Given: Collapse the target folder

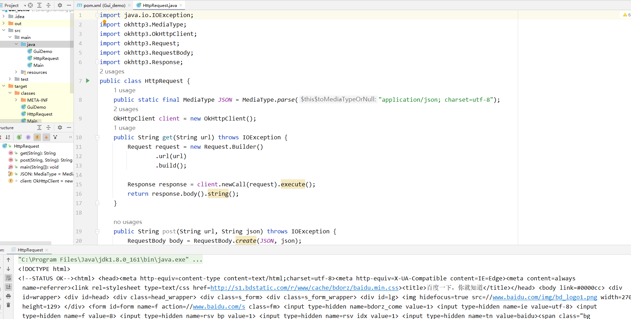Looking at the screenshot, I should point(3,86).
